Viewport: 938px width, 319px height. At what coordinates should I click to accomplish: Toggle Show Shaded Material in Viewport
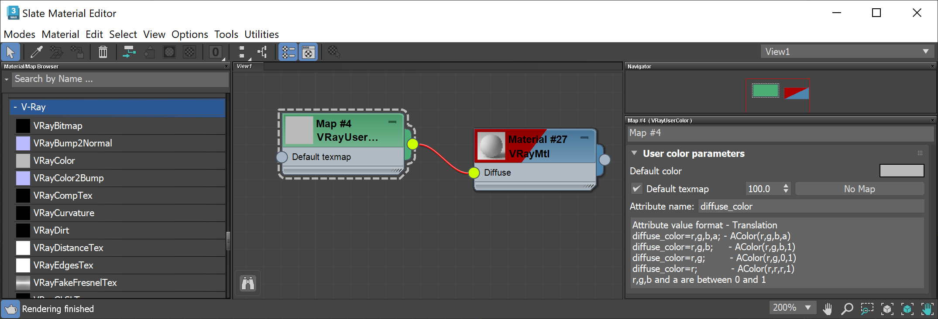click(x=169, y=52)
